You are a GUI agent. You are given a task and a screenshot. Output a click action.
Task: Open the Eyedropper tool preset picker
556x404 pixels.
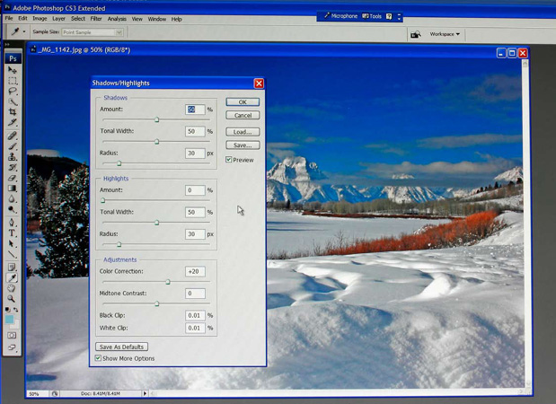click(19, 32)
